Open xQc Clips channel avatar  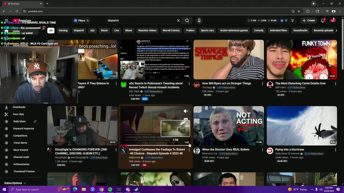point(124,85)
